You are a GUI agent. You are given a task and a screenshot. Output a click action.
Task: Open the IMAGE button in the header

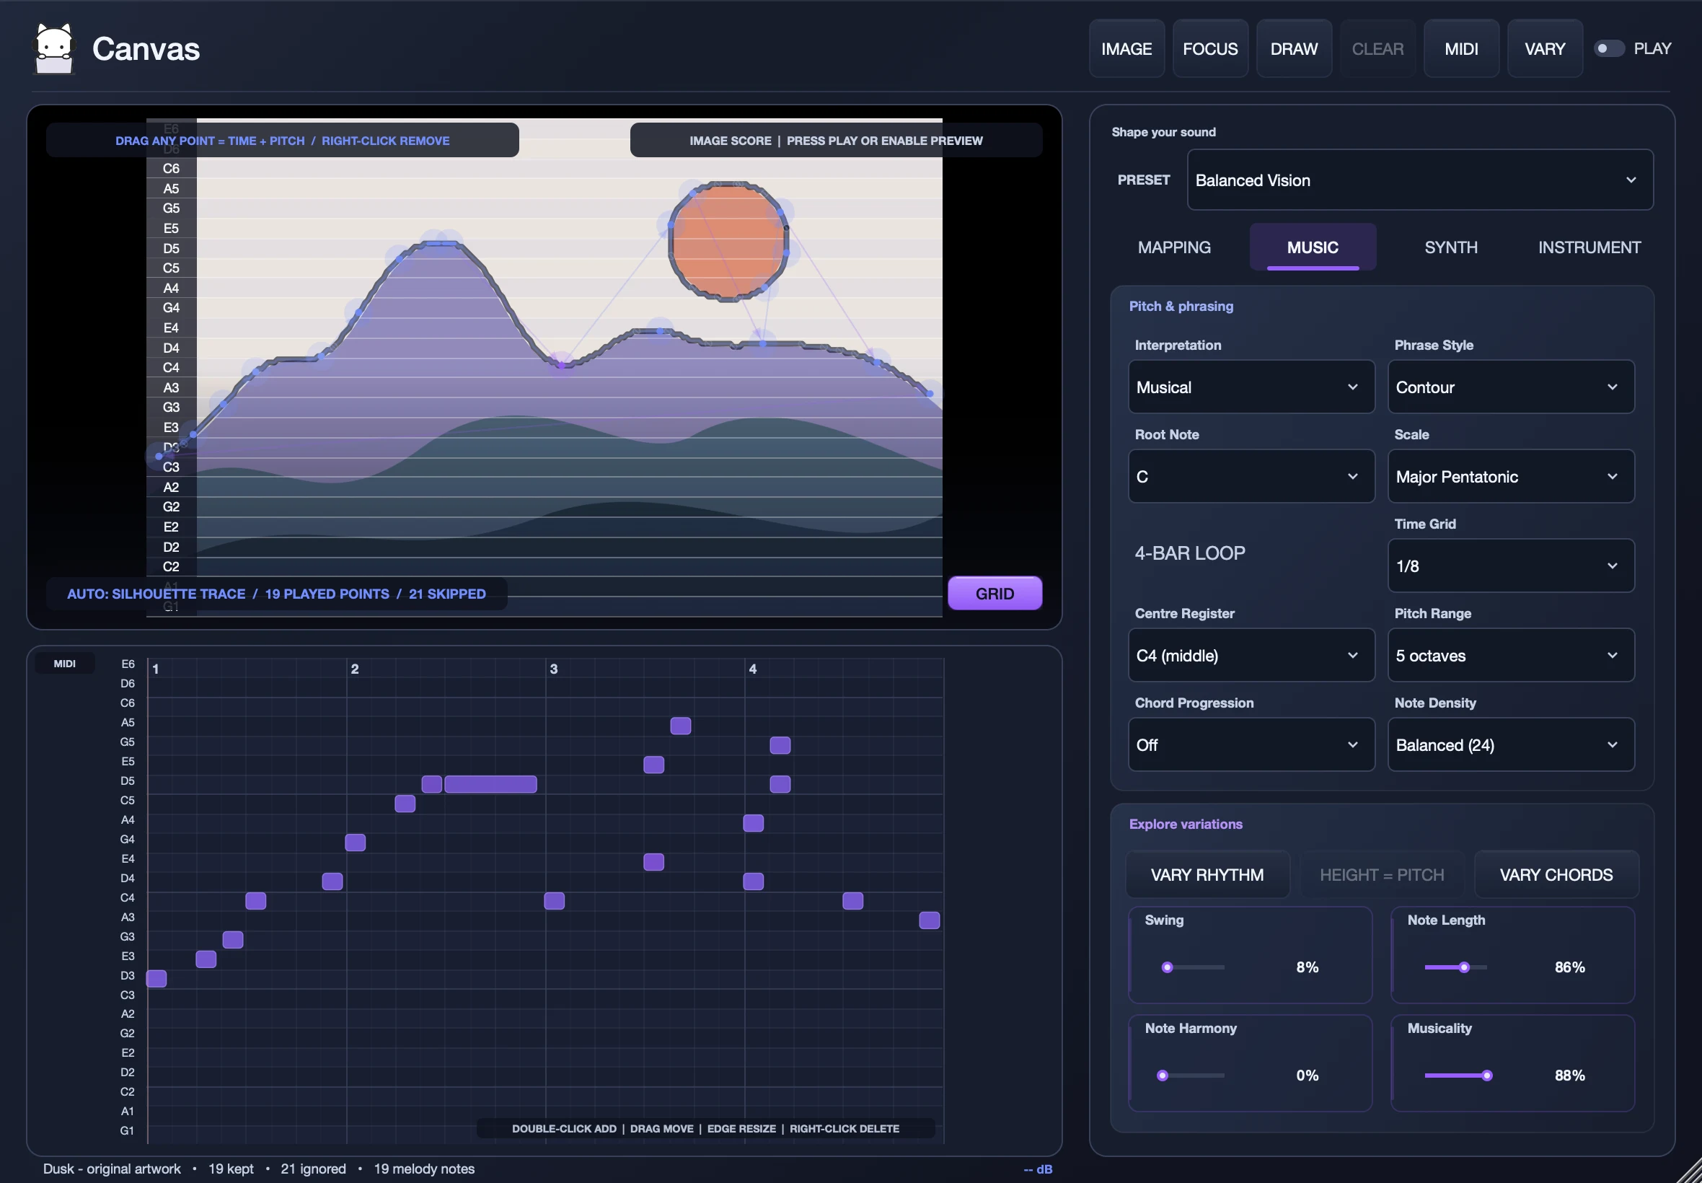click(x=1126, y=49)
